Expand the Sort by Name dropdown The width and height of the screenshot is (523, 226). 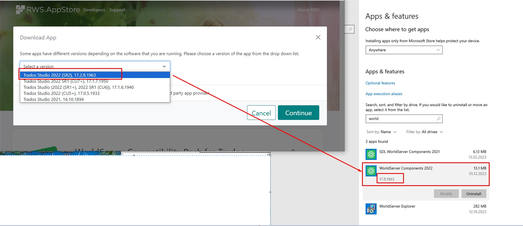(381, 132)
